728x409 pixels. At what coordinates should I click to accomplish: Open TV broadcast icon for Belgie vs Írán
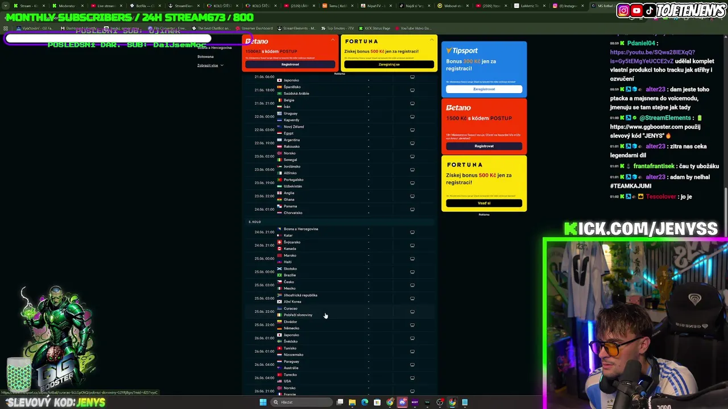[x=412, y=103]
